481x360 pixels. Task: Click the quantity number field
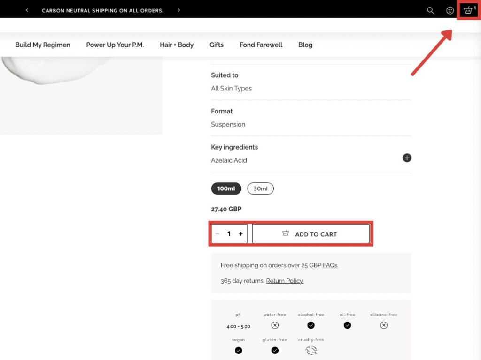point(229,234)
